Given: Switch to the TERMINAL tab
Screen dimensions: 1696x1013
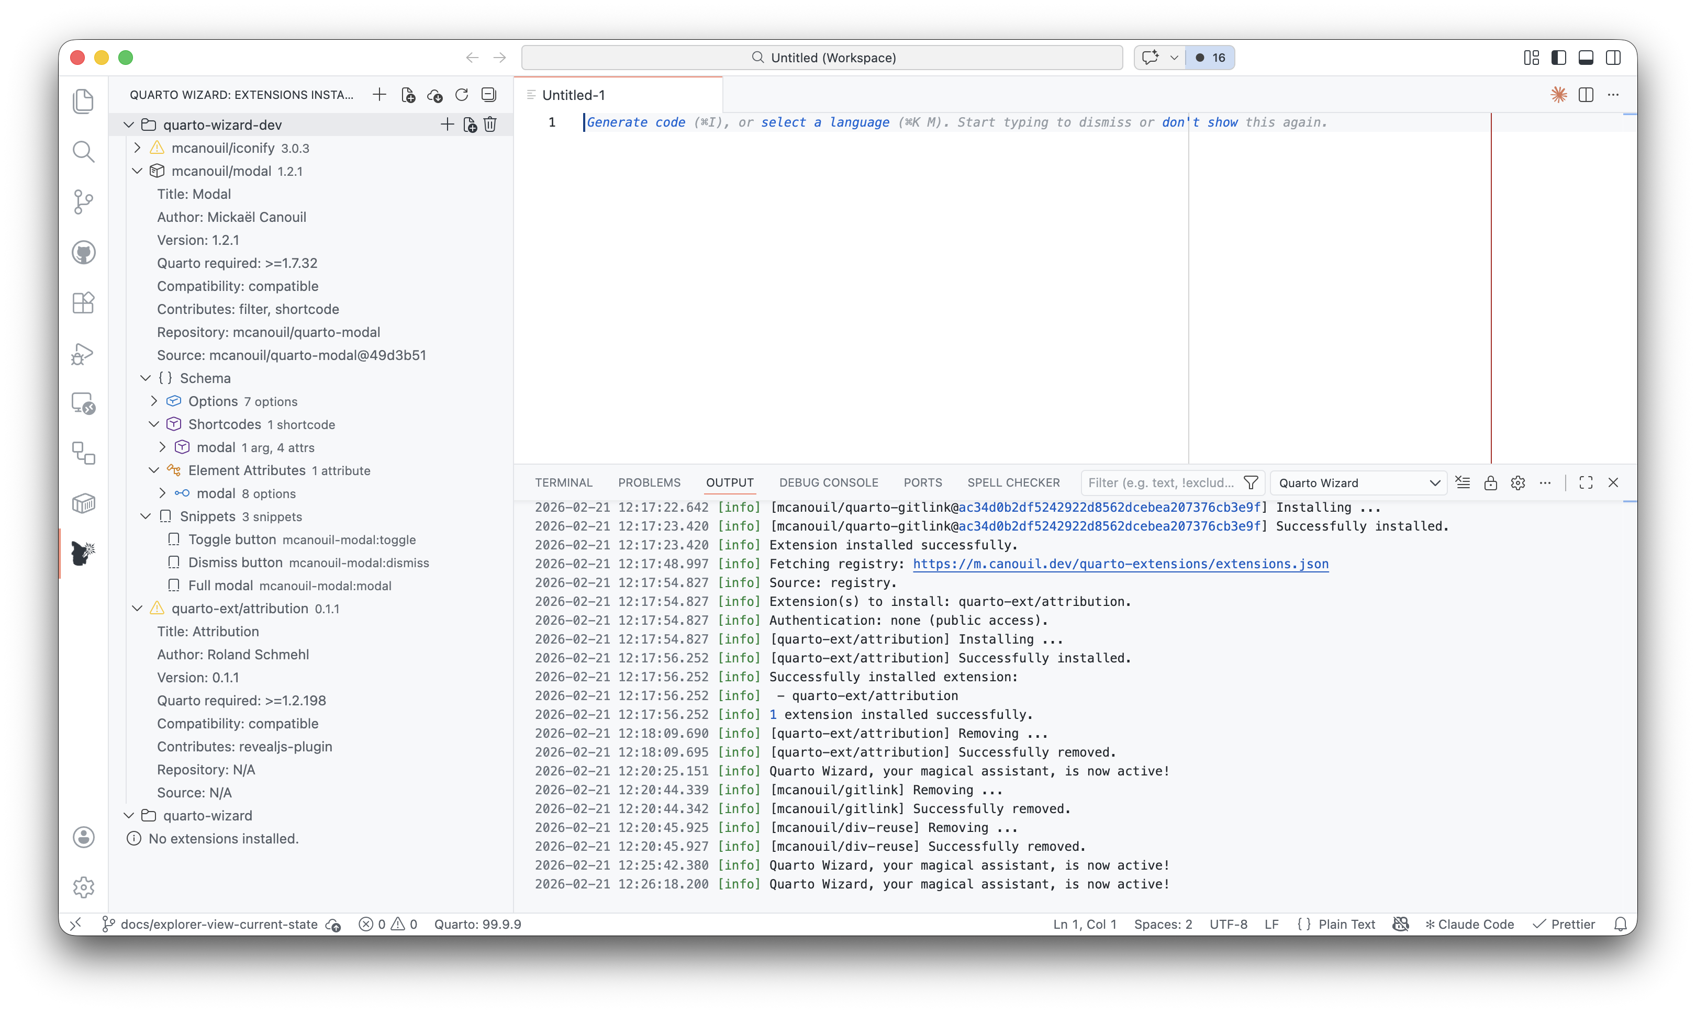Looking at the screenshot, I should [563, 482].
